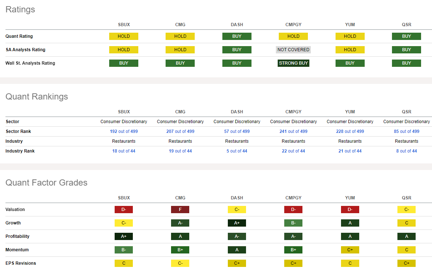Viewport: 432px width, 272px height.
Task: Click DASH industry rank 5 out of 44
Action: [x=237, y=151]
